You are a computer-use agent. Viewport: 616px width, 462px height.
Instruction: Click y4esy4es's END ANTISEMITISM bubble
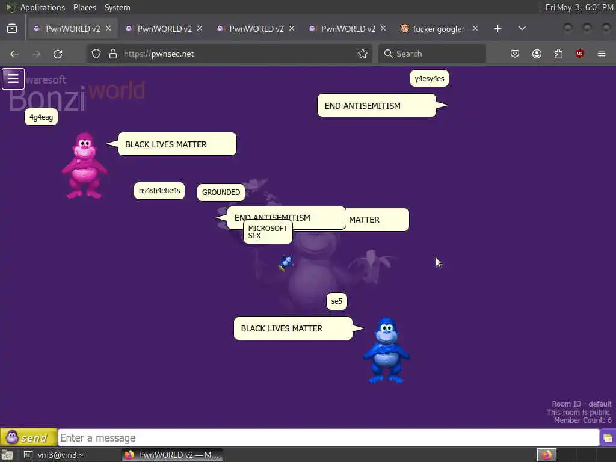[377, 105]
